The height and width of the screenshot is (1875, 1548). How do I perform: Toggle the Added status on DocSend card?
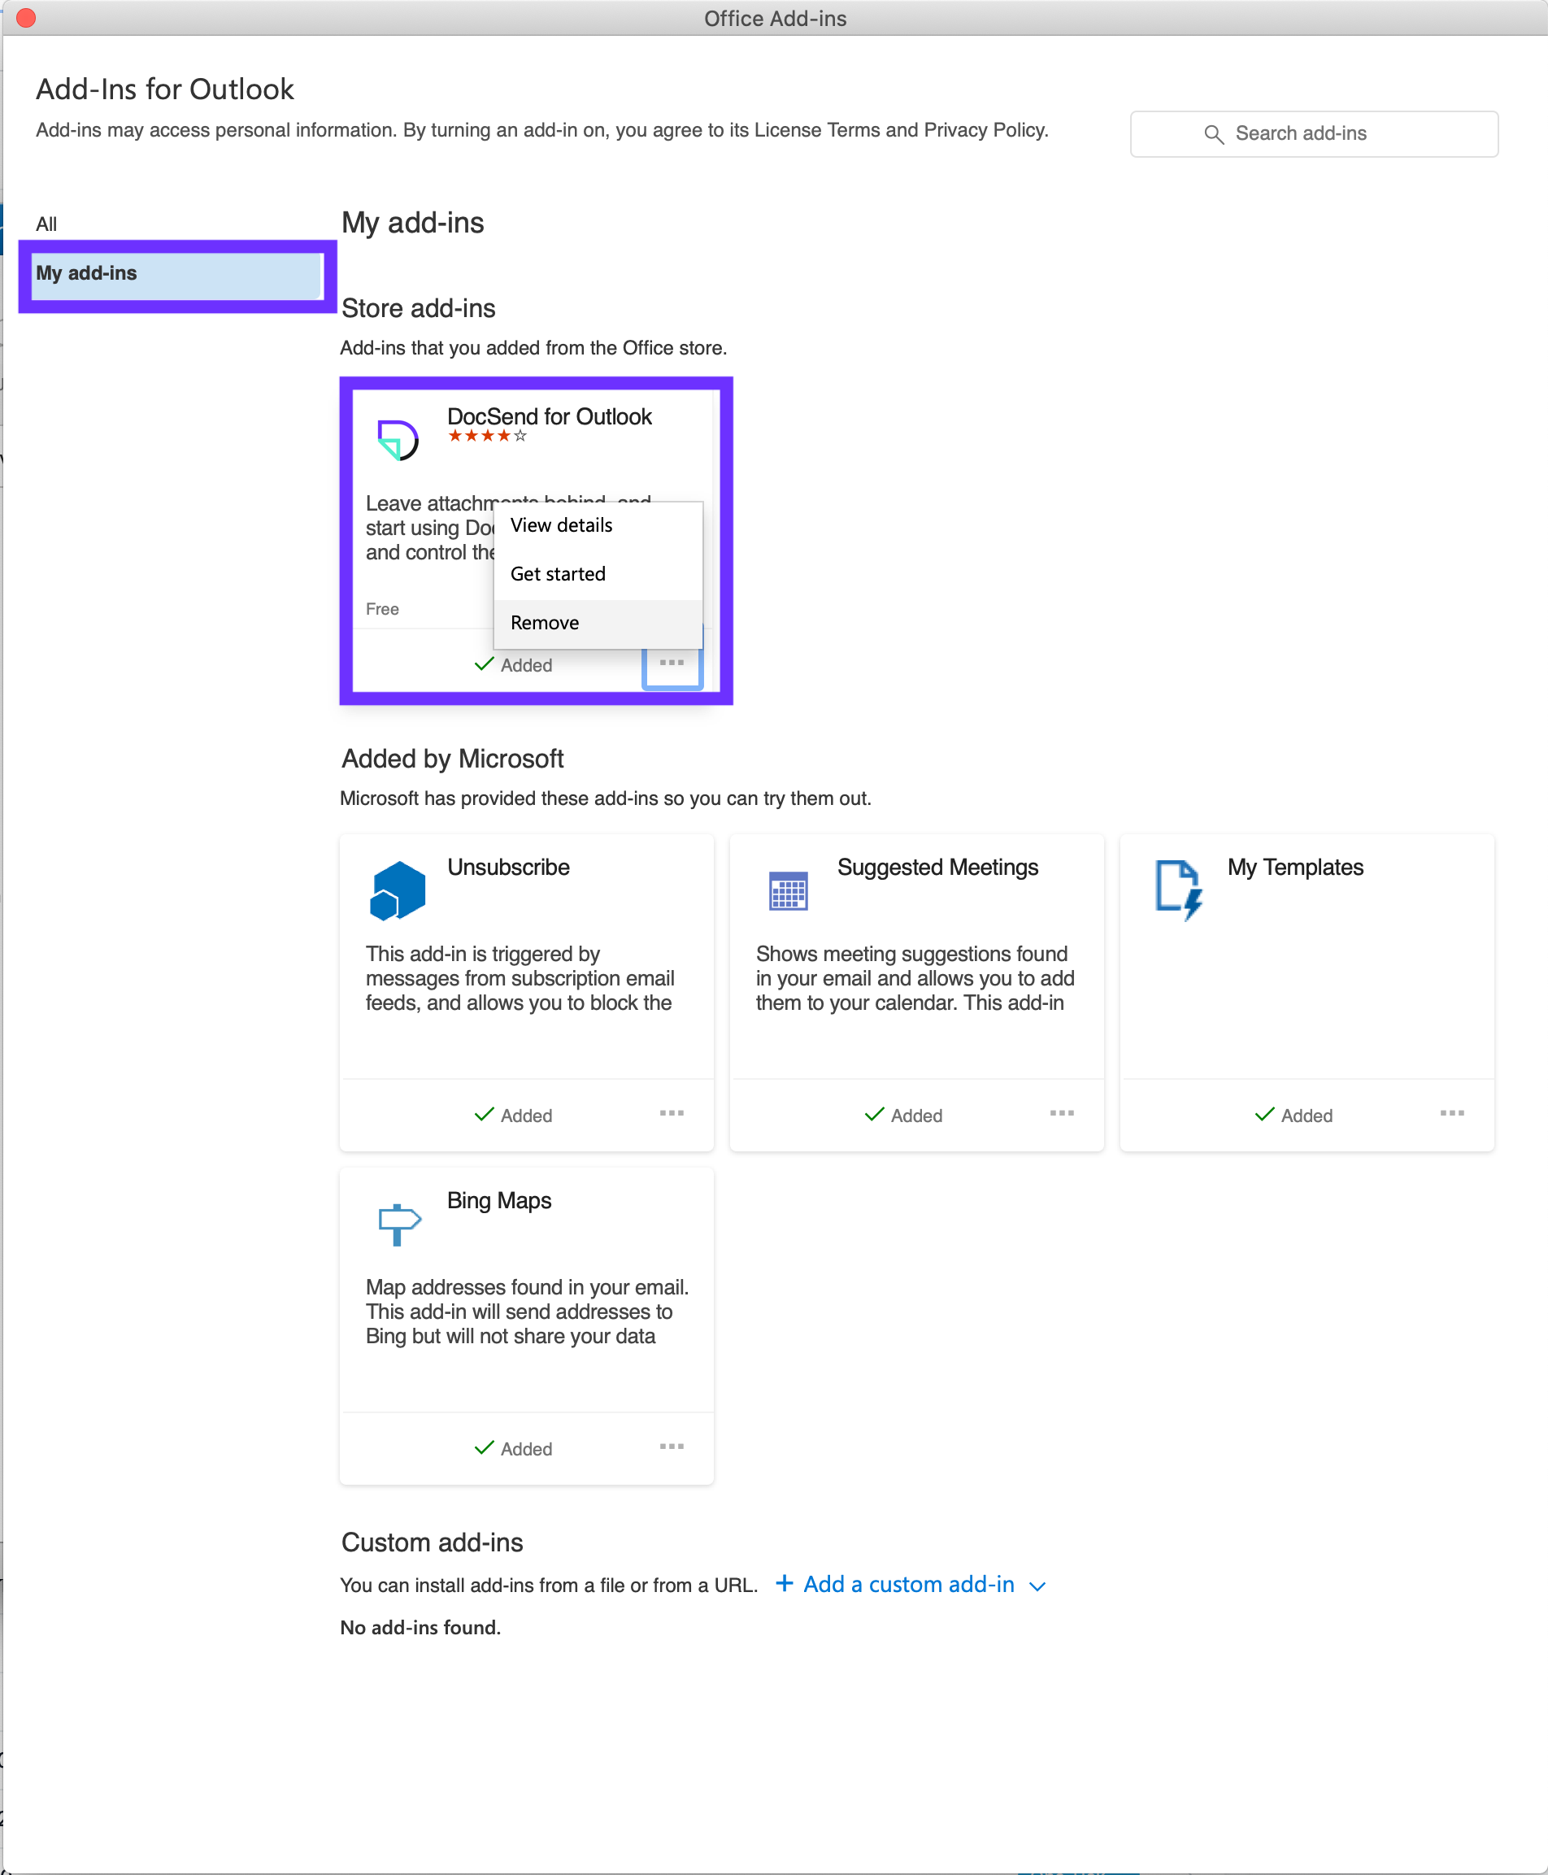pos(514,665)
